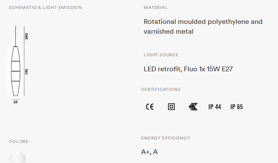Screen dimensions: 278x163
Task: Click the Material section heading
Action: point(156,8)
